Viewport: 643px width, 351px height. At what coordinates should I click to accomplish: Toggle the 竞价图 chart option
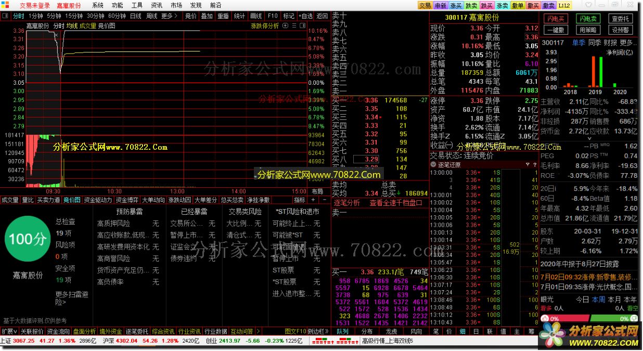(x=106, y=25)
